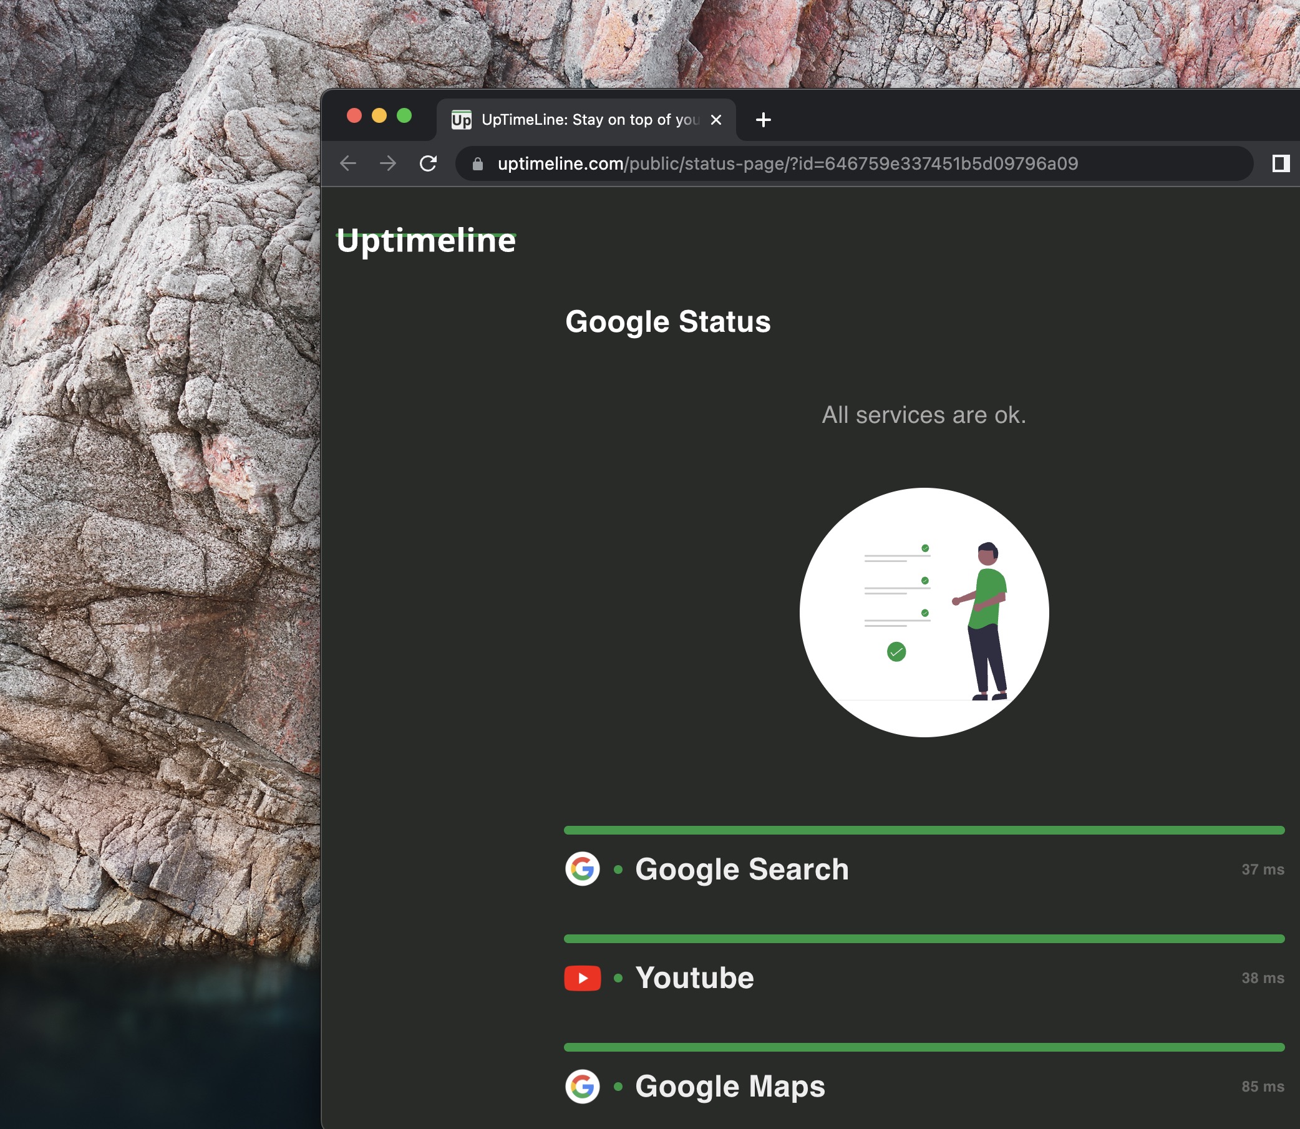Click the Google Status heading
This screenshot has height=1129, width=1300.
point(668,321)
